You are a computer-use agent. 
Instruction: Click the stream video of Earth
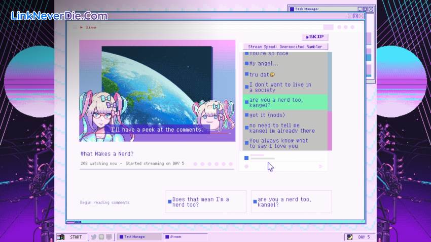(x=157, y=76)
